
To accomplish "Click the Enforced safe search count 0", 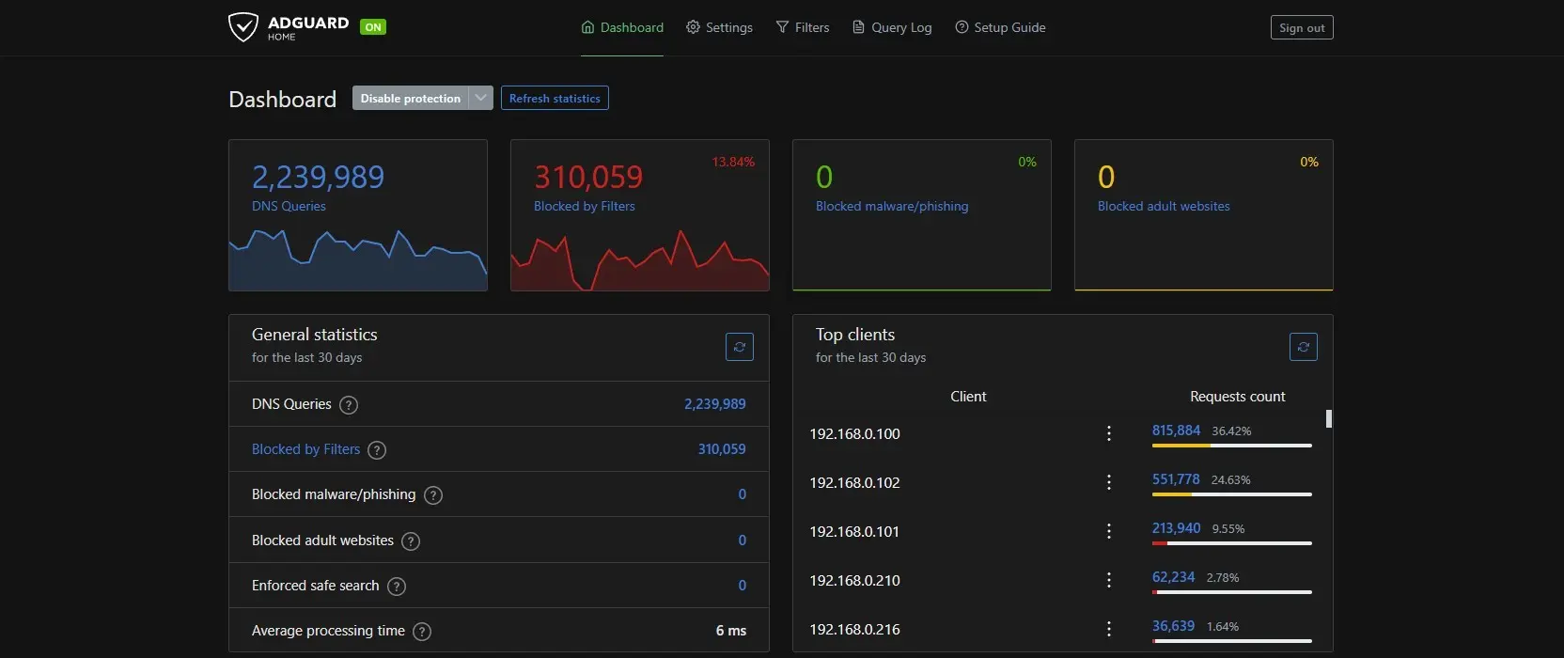I will pyautogui.click(x=743, y=586).
